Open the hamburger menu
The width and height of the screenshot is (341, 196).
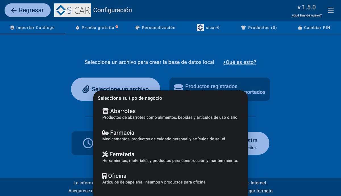(x=330, y=10)
